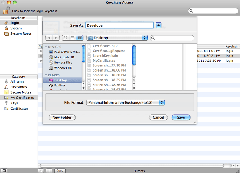This screenshot has width=240, height=173.
Task: Click the Keychain column header
Action: (x=232, y=46)
